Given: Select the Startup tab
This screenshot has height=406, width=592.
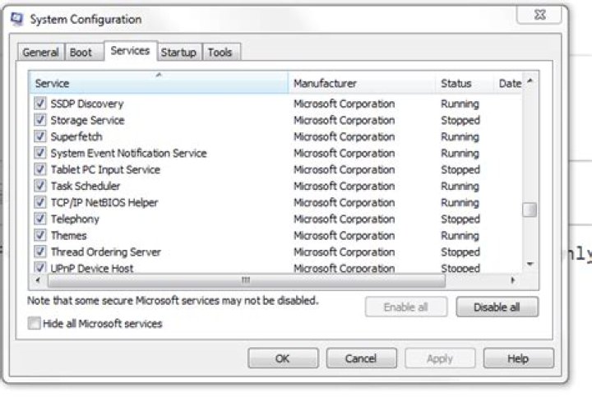Looking at the screenshot, I should point(178,52).
